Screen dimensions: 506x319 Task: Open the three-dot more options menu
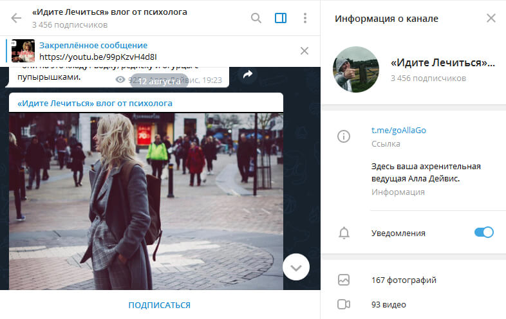point(305,18)
